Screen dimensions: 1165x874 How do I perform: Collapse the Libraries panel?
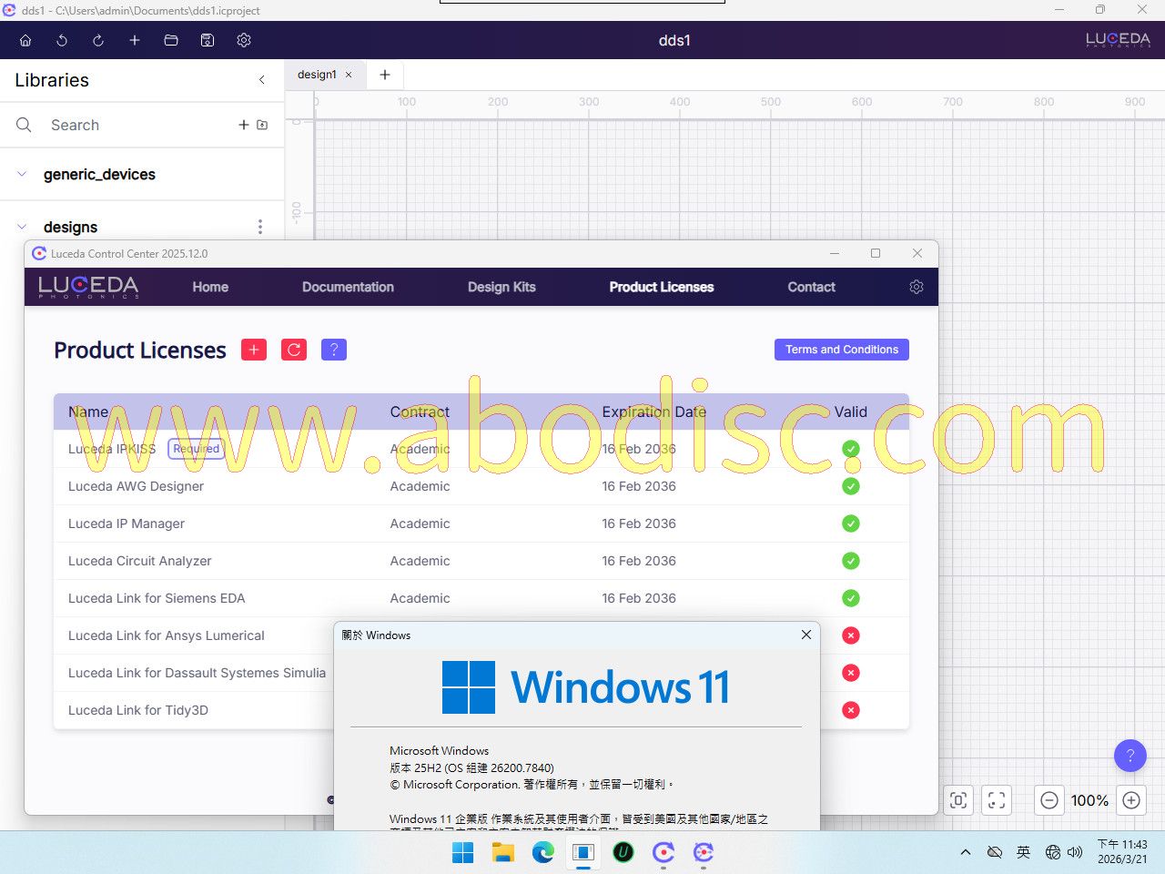point(262,80)
